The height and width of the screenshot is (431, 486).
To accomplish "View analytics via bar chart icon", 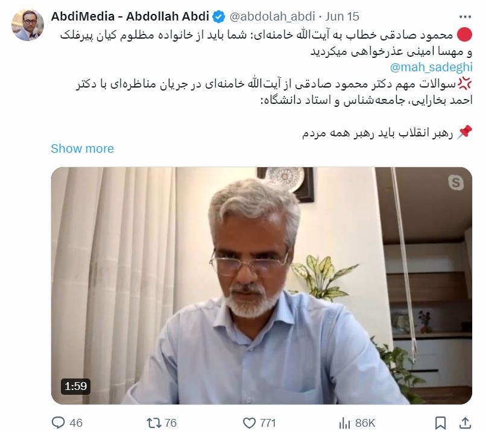I will click(x=344, y=423).
